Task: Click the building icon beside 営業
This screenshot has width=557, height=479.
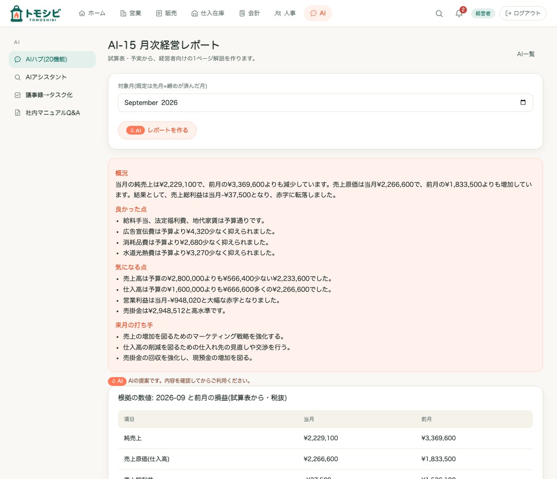Action: [x=123, y=13]
